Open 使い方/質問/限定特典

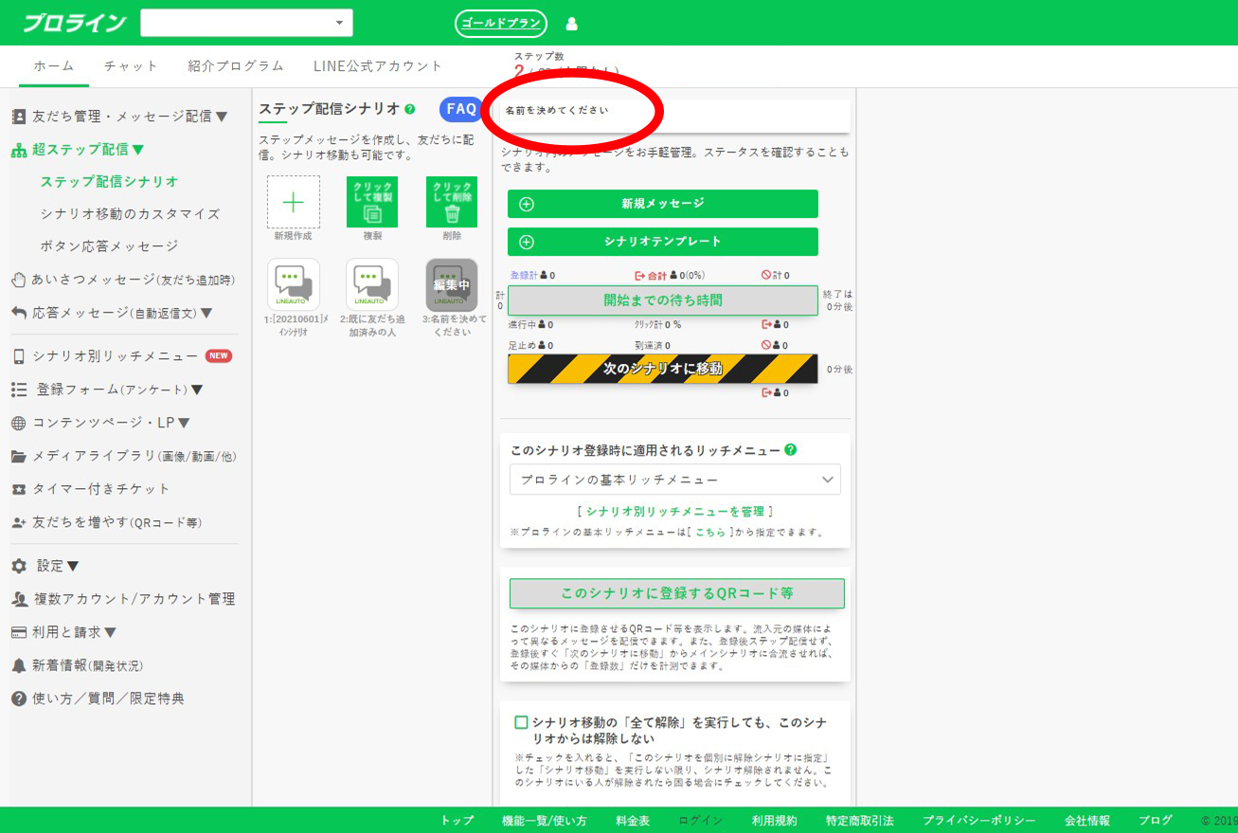click(98, 698)
